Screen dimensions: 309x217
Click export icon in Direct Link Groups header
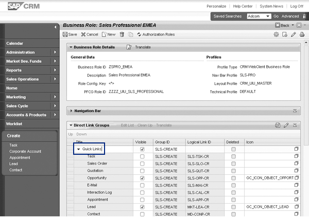(x=277, y=125)
